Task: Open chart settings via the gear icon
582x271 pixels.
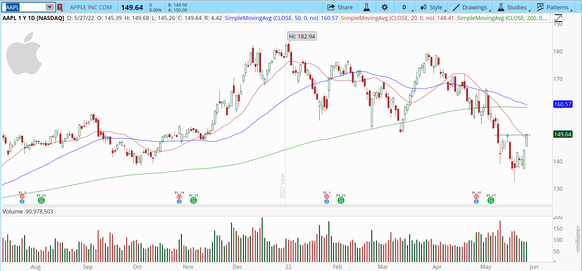Action: pos(385,7)
